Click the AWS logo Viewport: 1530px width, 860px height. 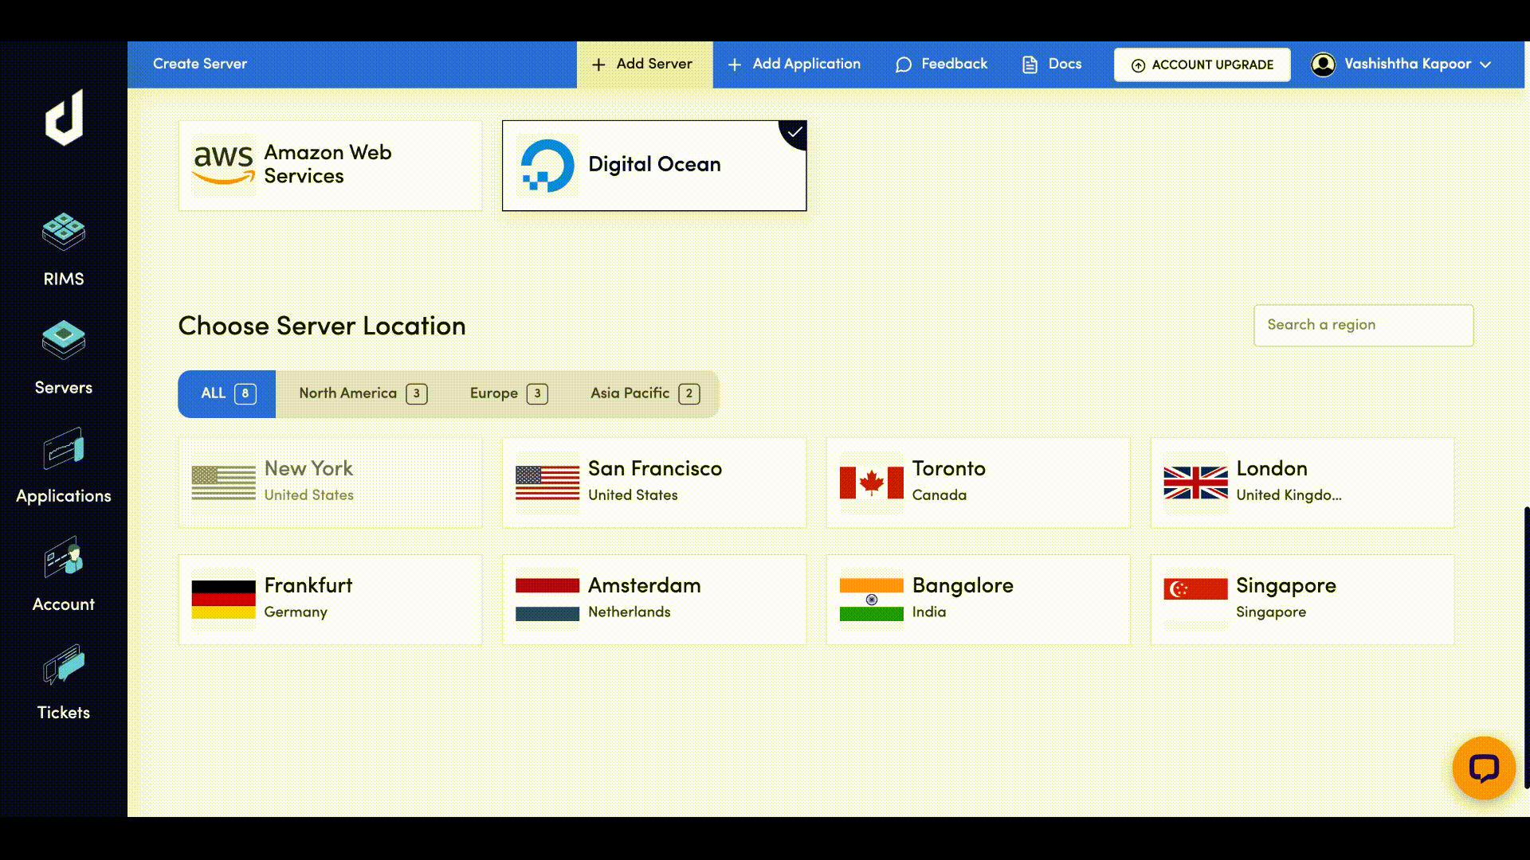tap(223, 165)
